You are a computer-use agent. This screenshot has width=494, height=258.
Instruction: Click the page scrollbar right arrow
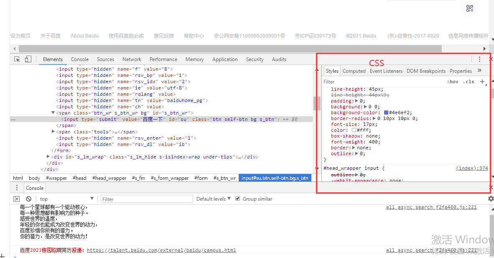point(484,49)
